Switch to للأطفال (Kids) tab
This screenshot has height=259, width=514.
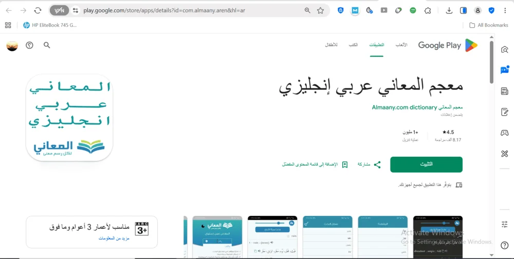tap(331, 45)
